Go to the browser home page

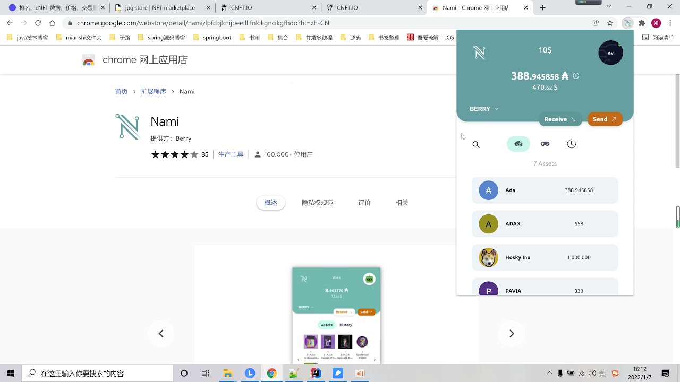52,23
